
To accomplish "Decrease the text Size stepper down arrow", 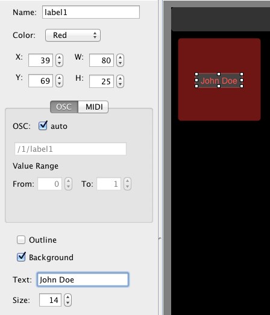I will click(x=67, y=303).
